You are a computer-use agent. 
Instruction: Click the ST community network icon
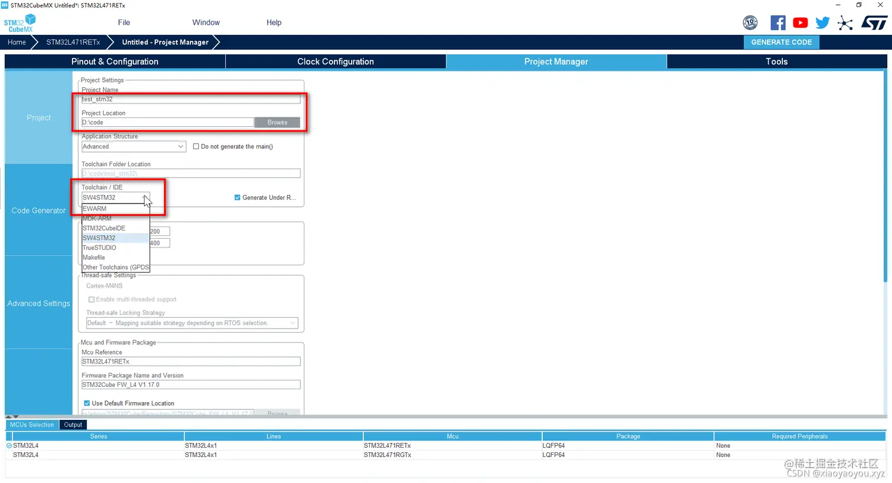(845, 23)
